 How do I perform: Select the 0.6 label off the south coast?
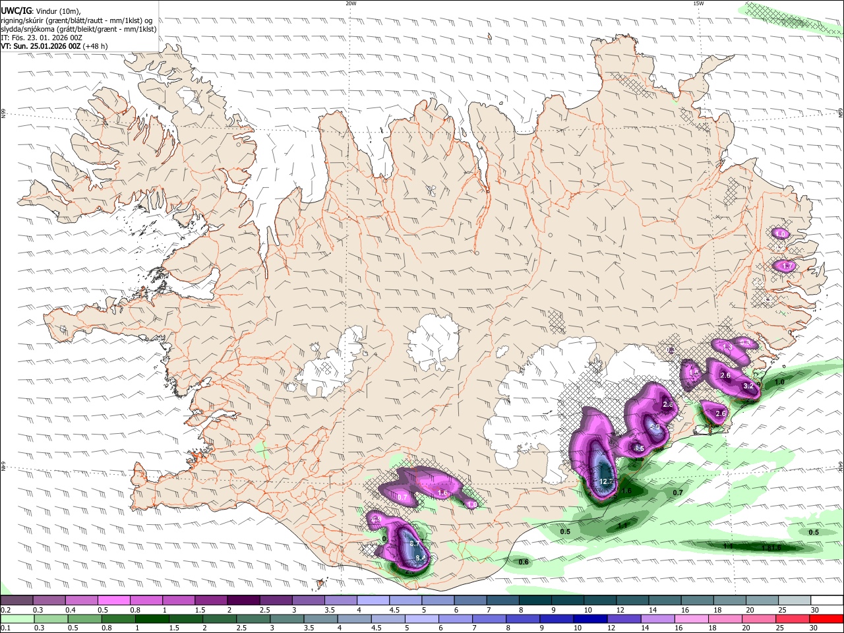coord(524,562)
